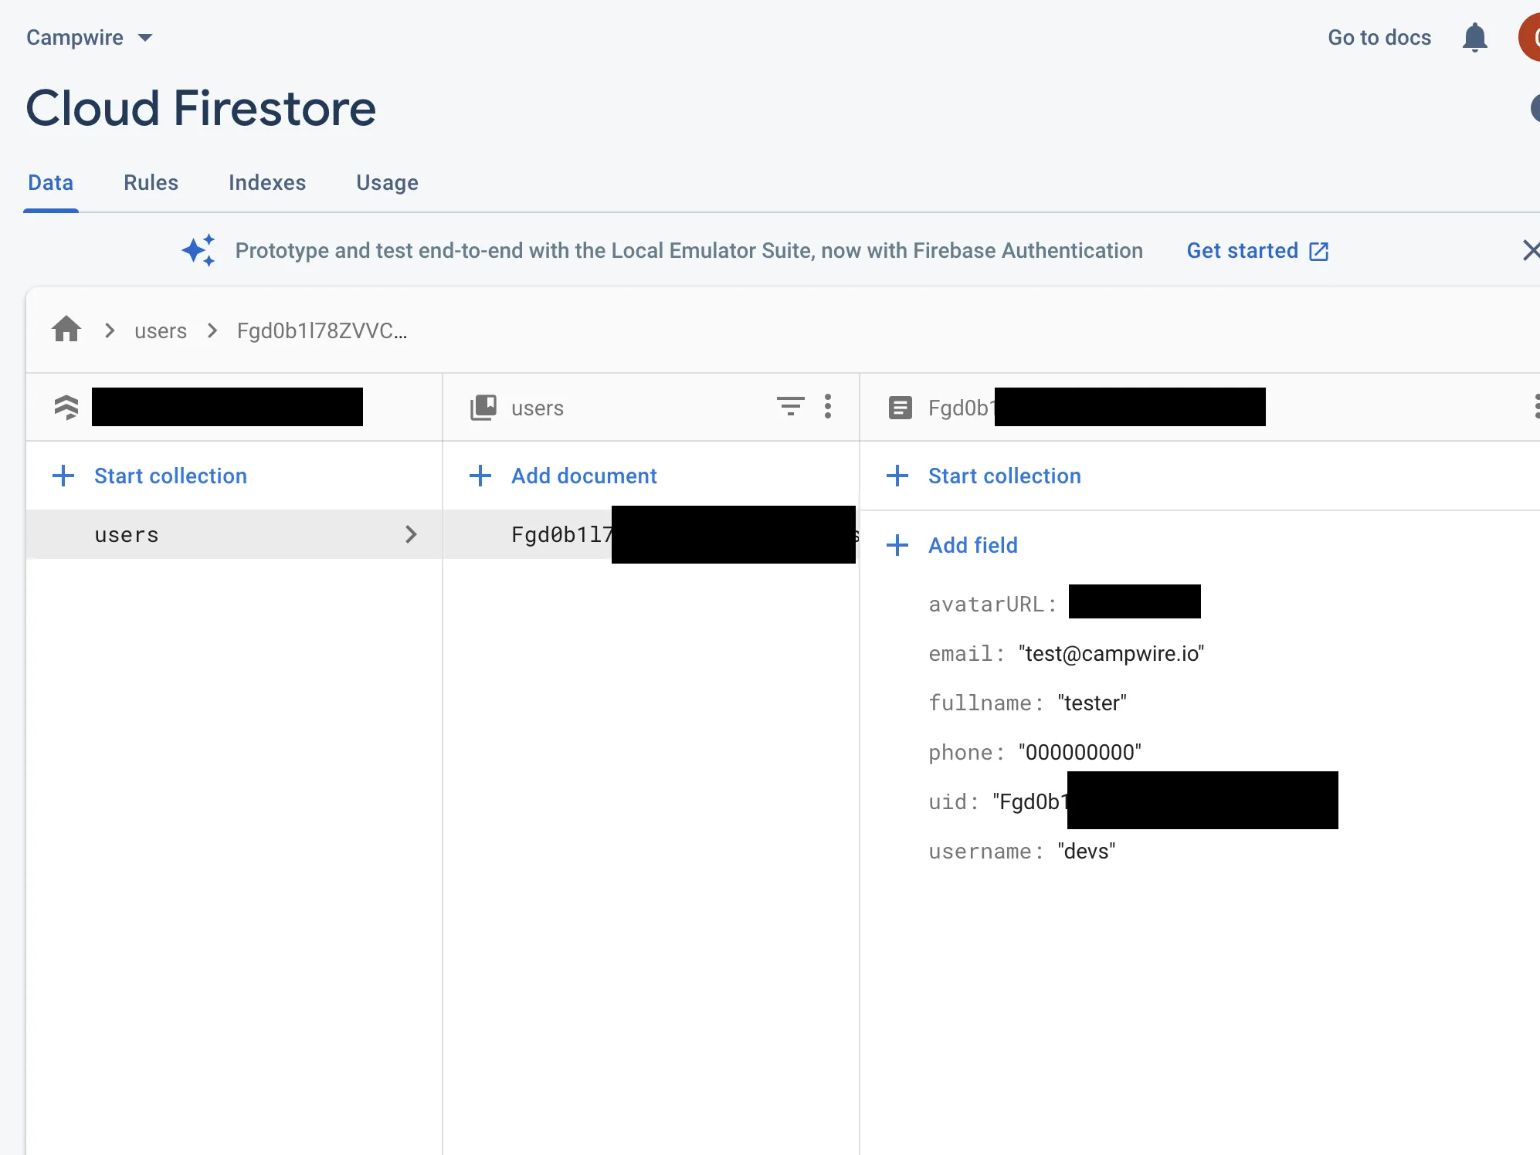Open the Indexes tab
This screenshot has width=1540, height=1155.
[267, 182]
